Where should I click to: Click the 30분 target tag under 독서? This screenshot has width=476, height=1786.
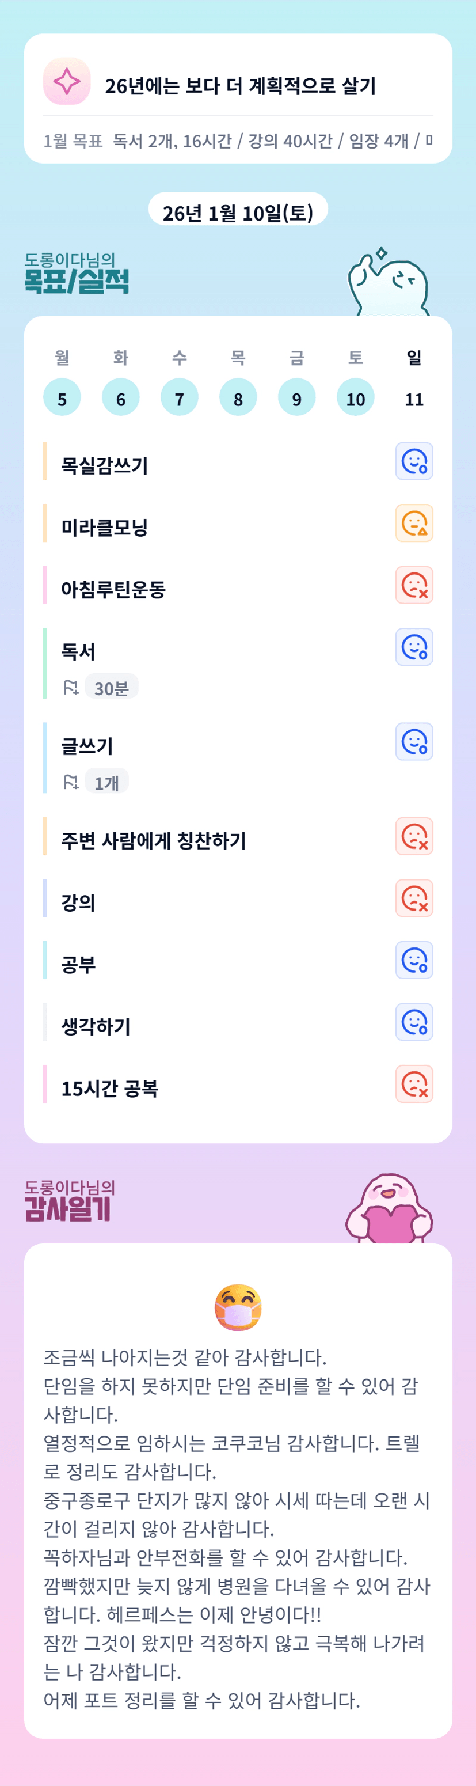(x=112, y=688)
